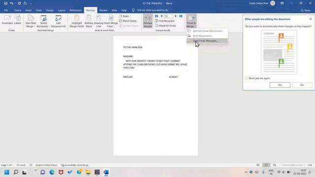Screen dimensions: 315x177
Task: Click English (United States) language status
Action: coord(46,165)
